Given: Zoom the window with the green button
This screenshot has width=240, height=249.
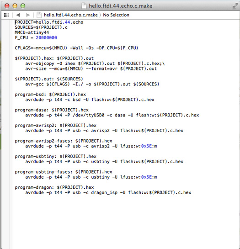Looking at the screenshot, I should point(23,6).
